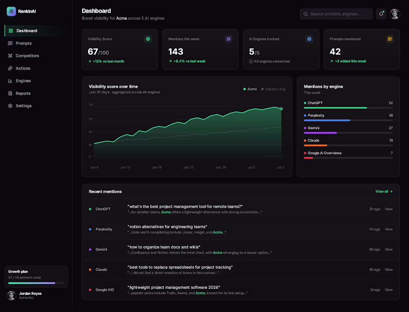Click the up arrow icon beside +3 added this week
This screenshot has width=409, height=312.
(x=332, y=61)
